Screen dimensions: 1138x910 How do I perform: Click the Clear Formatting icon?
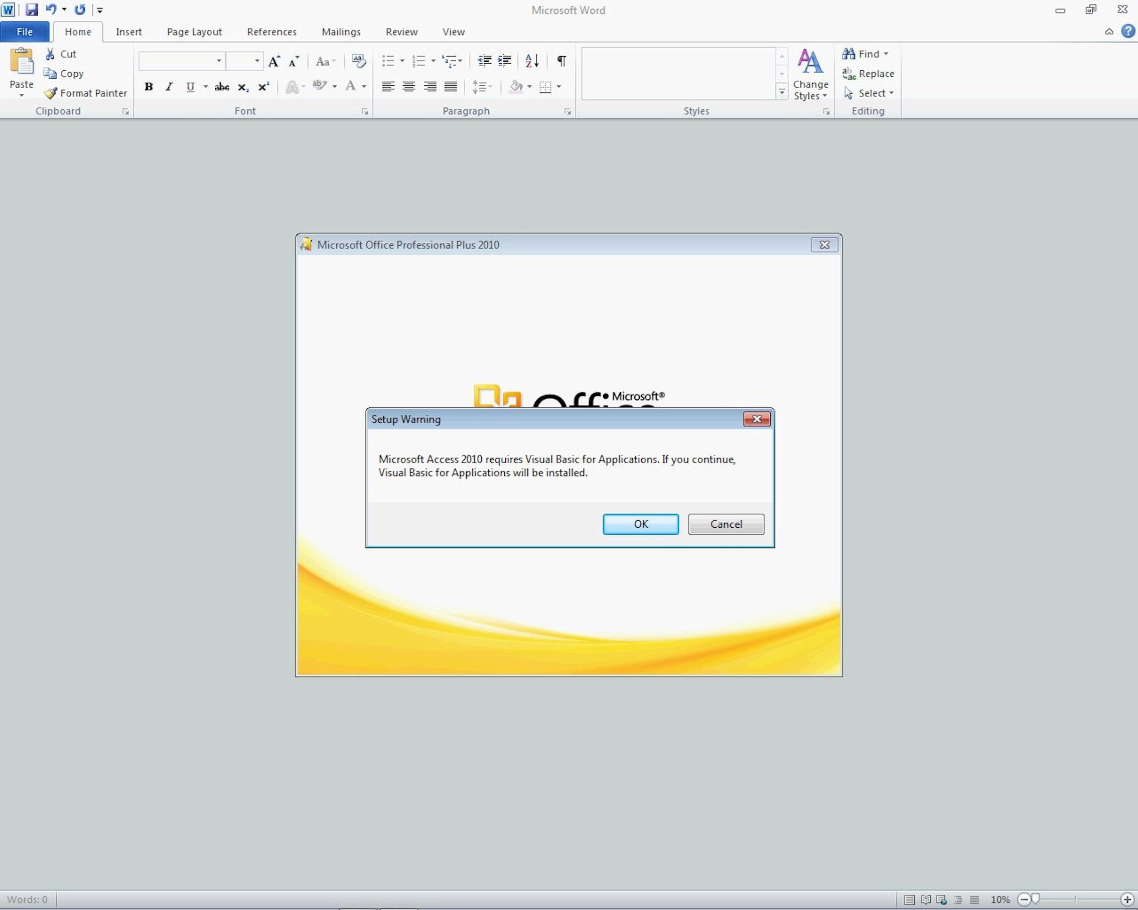tap(358, 61)
